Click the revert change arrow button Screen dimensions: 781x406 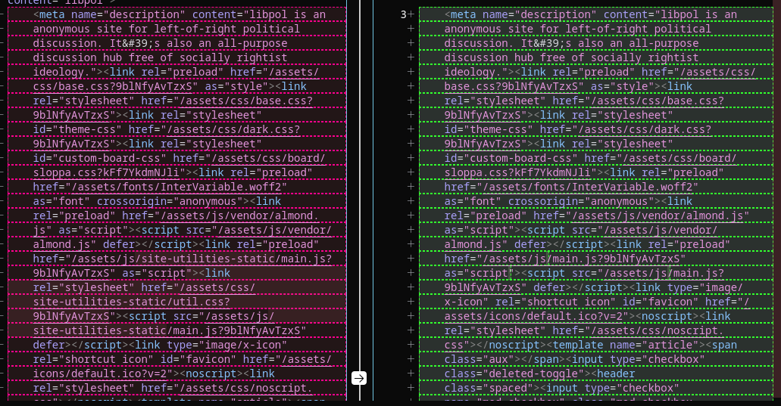point(358,378)
